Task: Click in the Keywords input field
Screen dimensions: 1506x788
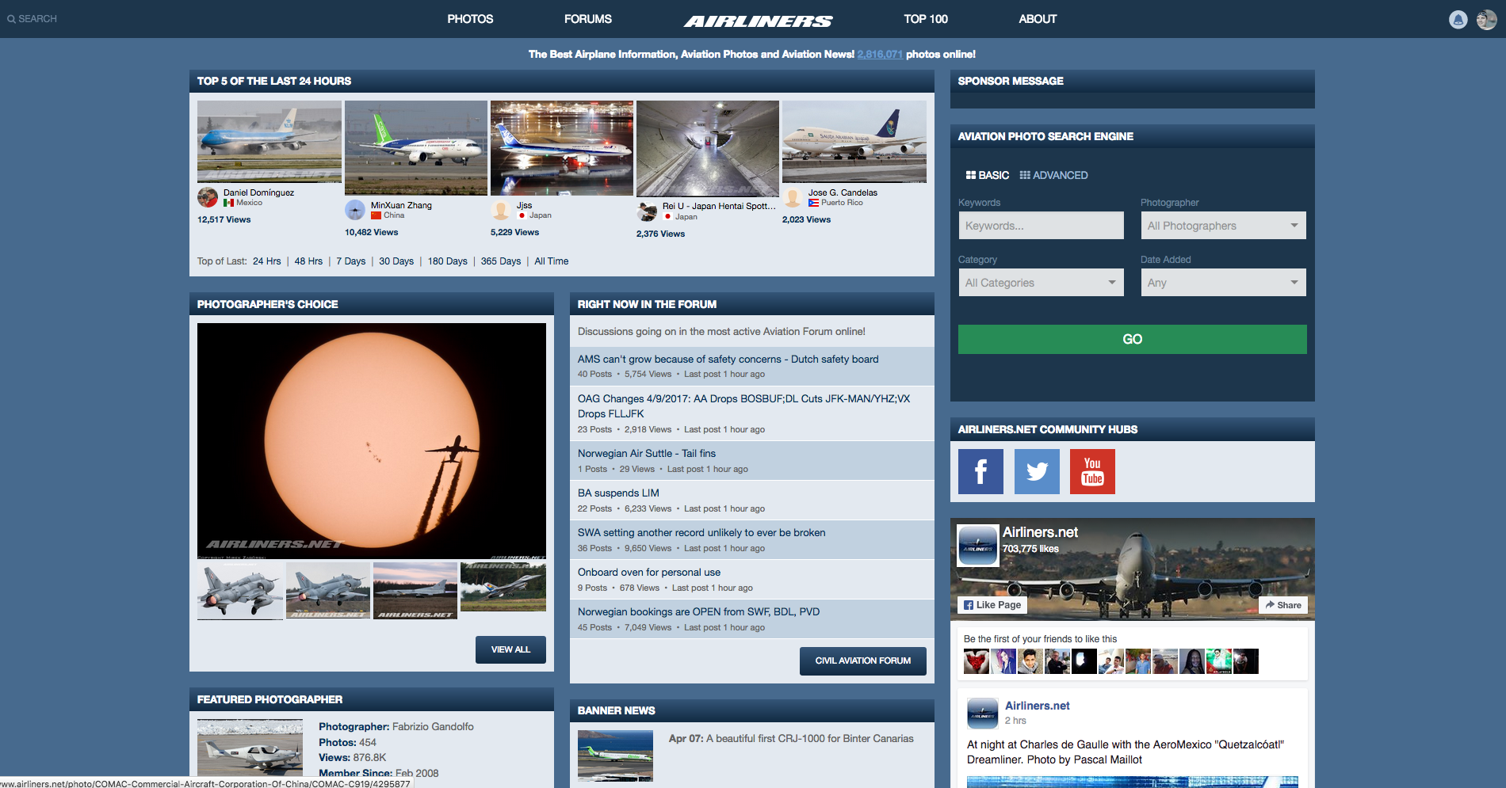Action: coord(1041,226)
